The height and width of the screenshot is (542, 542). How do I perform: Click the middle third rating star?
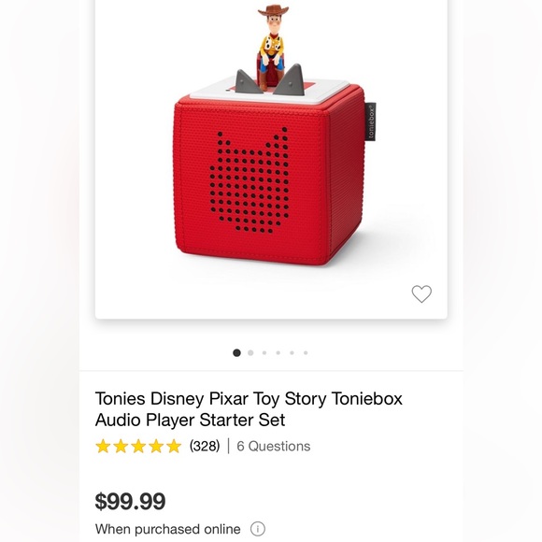pyautogui.click(x=138, y=446)
